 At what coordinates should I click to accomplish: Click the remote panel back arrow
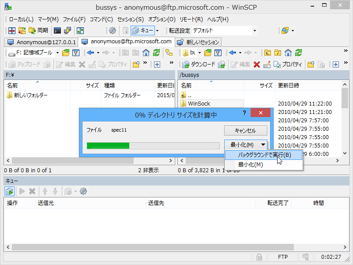tap(233, 53)
